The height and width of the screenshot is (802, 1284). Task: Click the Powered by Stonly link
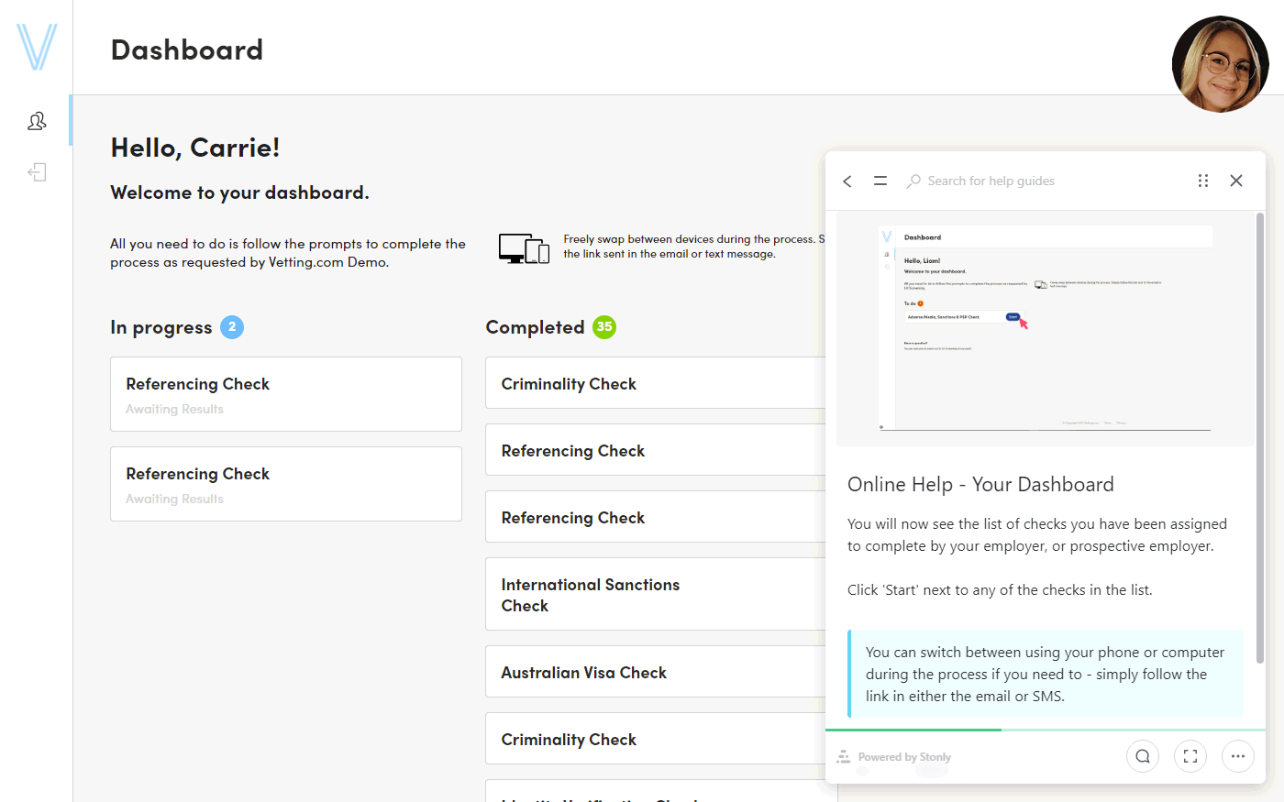(x=895, y=757)
